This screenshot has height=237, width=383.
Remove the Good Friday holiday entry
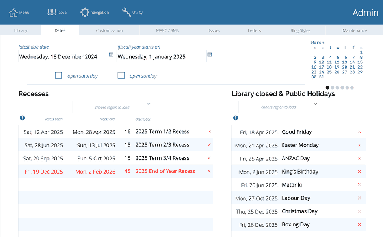[x=359, y=132]
